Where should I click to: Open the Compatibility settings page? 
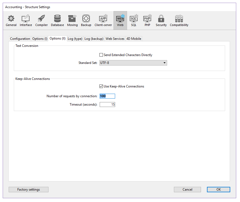[179, 21]
